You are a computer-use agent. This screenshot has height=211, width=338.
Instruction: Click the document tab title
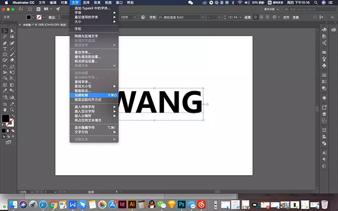[45, 25]
